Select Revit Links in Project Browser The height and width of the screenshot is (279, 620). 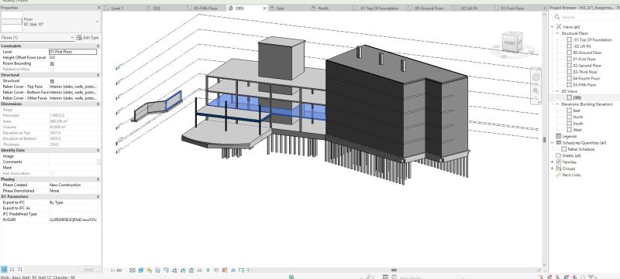571,175
